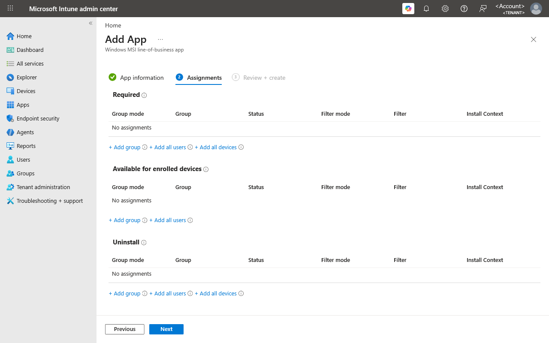Click info icon after Required Add group
549x343 pixels.
(145, 147)
